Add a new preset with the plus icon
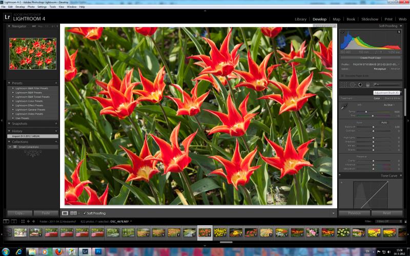Image resolution: width=410 pixels, height=256 pixels. [56, 83]
